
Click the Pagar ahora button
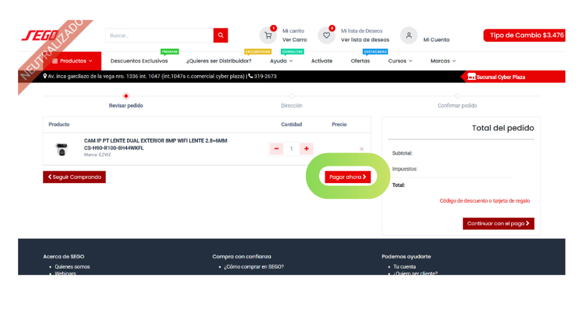pos(347,177)
